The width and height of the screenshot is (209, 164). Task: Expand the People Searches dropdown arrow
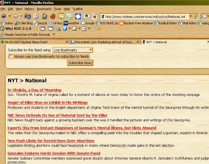(54, 34)
